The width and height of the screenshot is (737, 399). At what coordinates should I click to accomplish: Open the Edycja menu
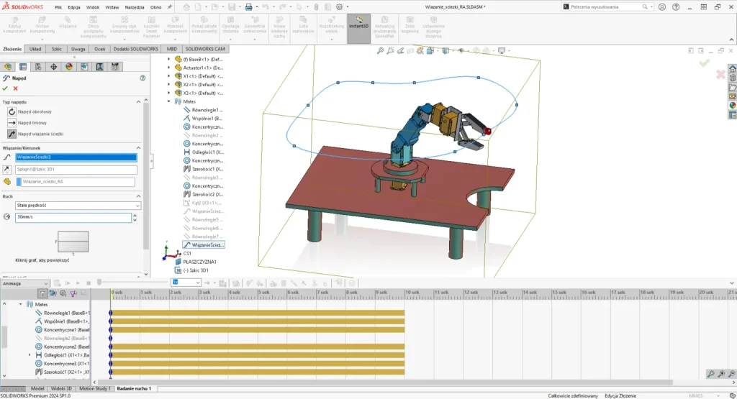click(74, 7)
